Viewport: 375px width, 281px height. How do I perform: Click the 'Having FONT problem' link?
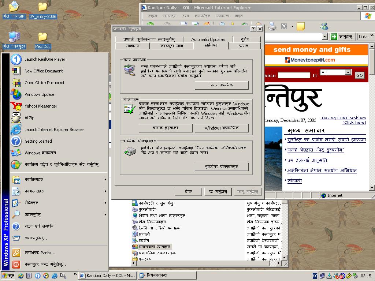[x=344, y=118]
